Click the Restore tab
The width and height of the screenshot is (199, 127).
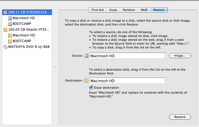pyautogui.click(x=159, y=10)
